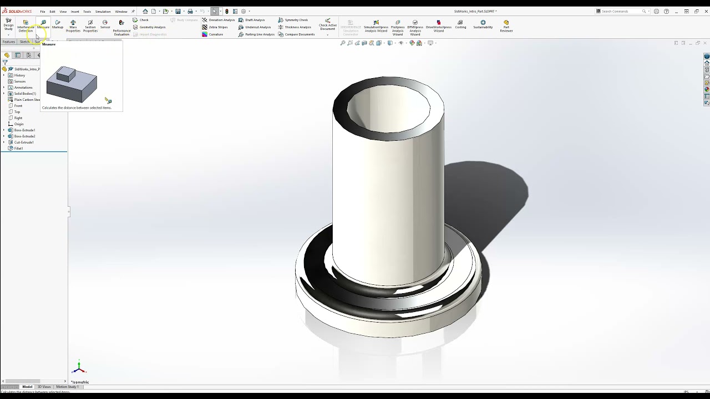Run the Check tool
710x399 pixels.
pos(141,20)
